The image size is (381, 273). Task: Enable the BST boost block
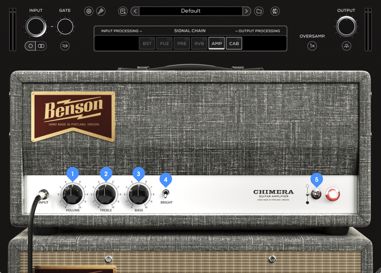pos(147,43)
